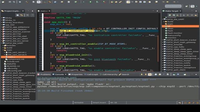Screen dimensions: 200x112
Task: Collapse all in Project Explorer toolbar
Action: pos(17,15)
